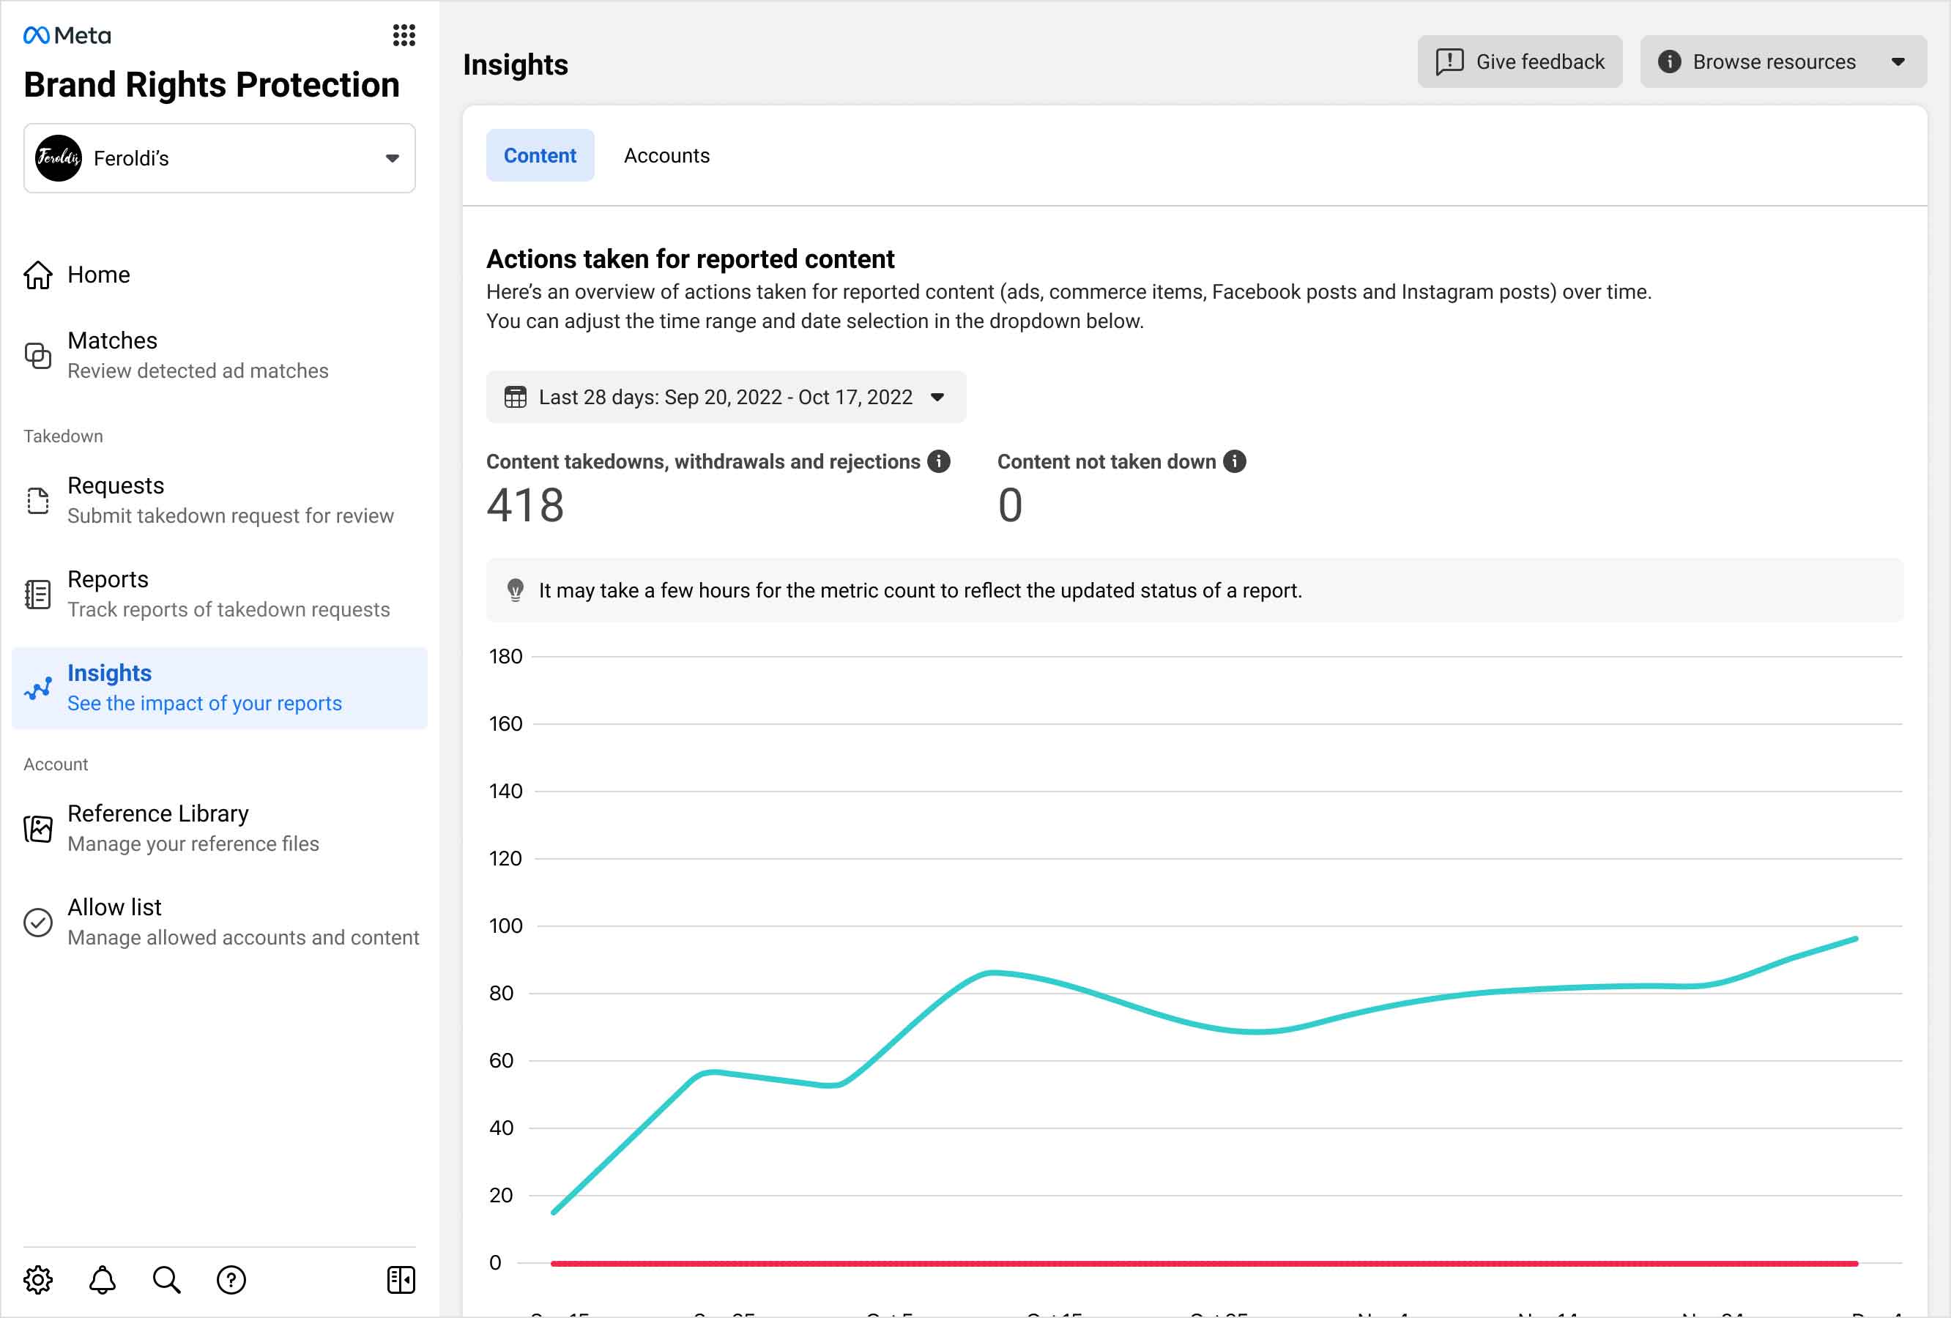The image size is (1951, 1318).
Task: Click the search magnifier icon
Action: click(166, 1279)
